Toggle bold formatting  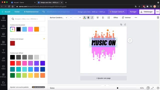pos(88,17)
